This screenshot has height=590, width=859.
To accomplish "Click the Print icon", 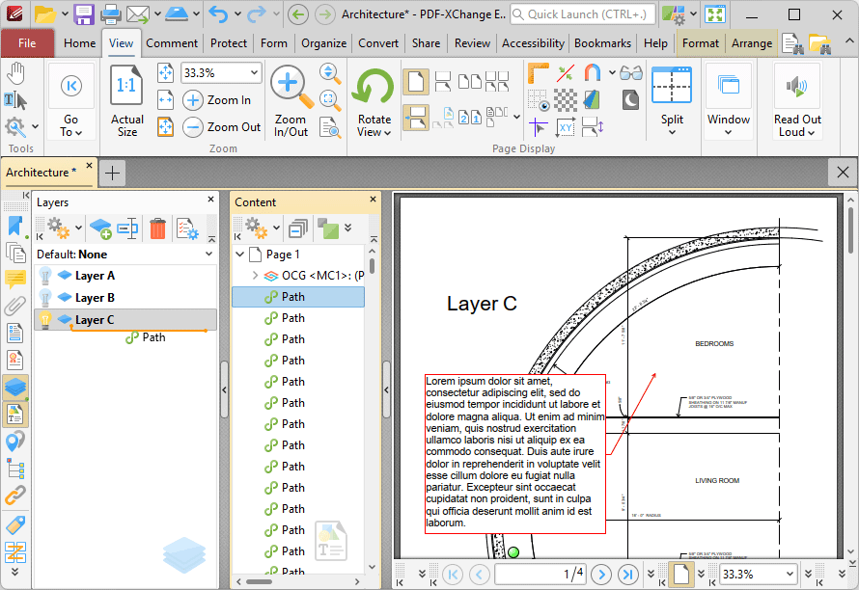I will point(110,14).
